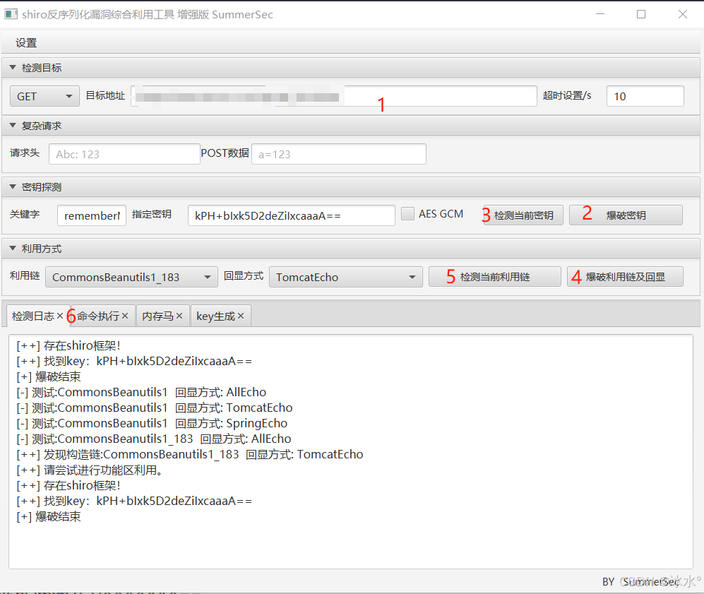The width and height of the screenshot is (704, 594).
Task: Close the 内存马 tab
Action: tap(178, 316)
